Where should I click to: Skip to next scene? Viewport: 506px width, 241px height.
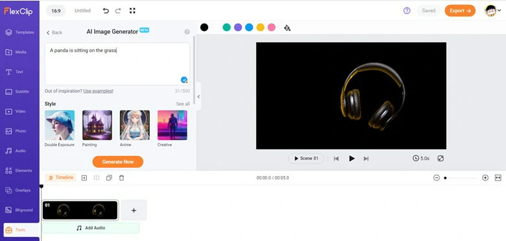[x=366, y=159]
